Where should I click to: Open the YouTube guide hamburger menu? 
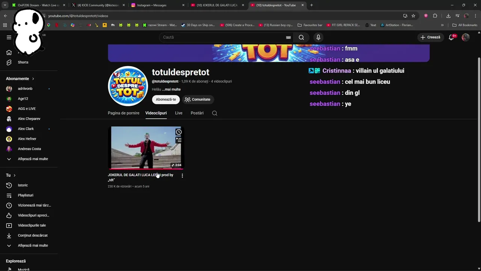click(9, 37)
